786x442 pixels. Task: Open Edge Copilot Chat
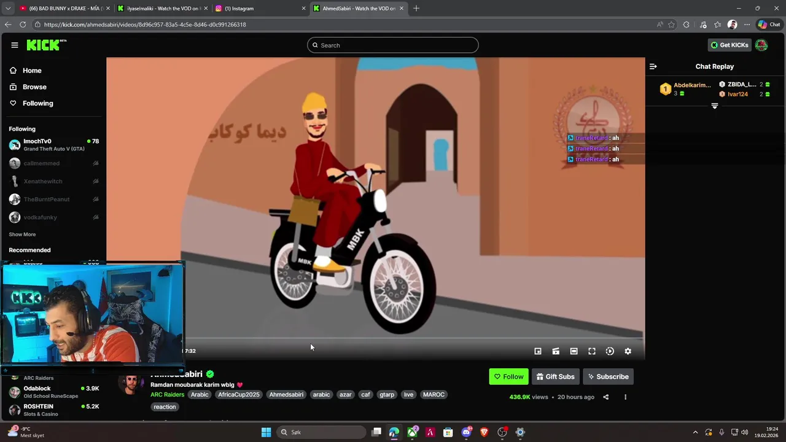tap(769, 25)
